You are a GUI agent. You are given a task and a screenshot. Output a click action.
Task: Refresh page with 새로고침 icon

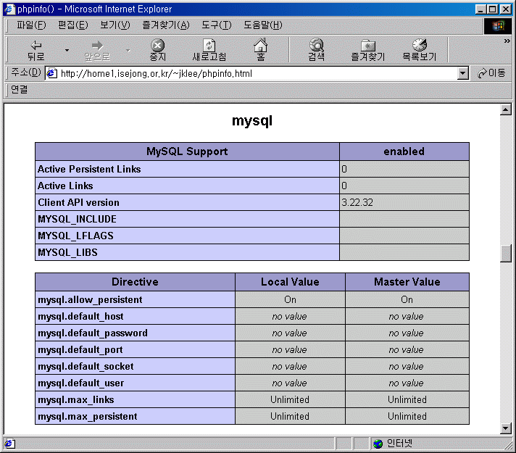point(209,50)
